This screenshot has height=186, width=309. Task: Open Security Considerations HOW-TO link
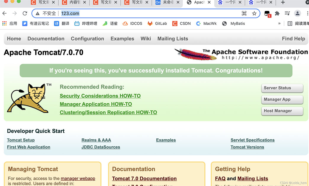coord(100,96)
